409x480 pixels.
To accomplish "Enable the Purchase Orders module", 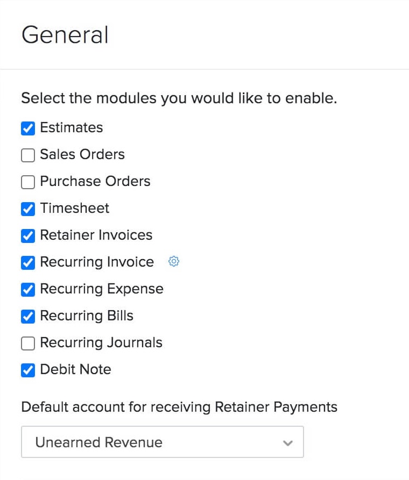I will pos(27,182).
